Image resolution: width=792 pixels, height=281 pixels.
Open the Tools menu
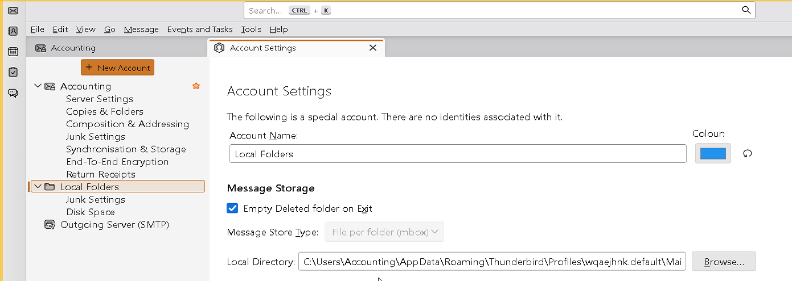point(251,29)
